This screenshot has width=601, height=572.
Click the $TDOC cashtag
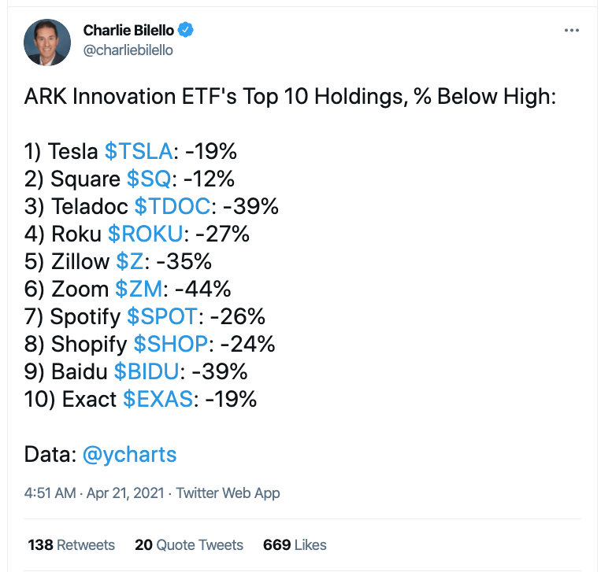pos(172,207)
